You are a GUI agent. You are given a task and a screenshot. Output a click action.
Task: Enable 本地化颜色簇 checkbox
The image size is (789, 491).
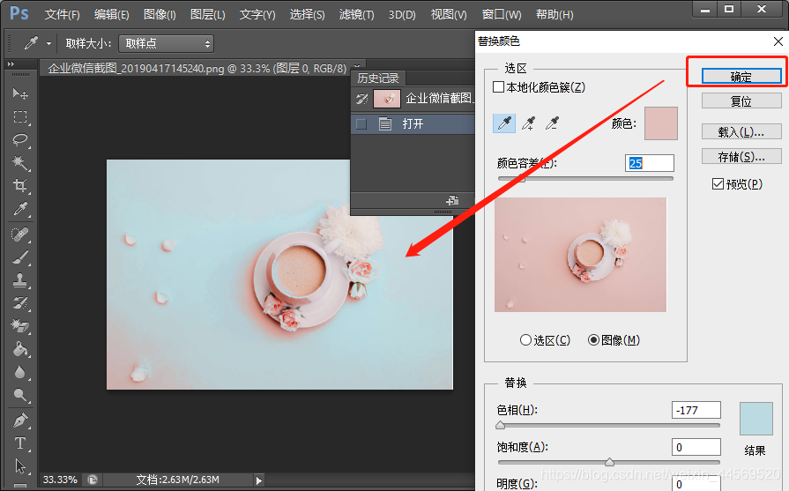tap(498, 87)
